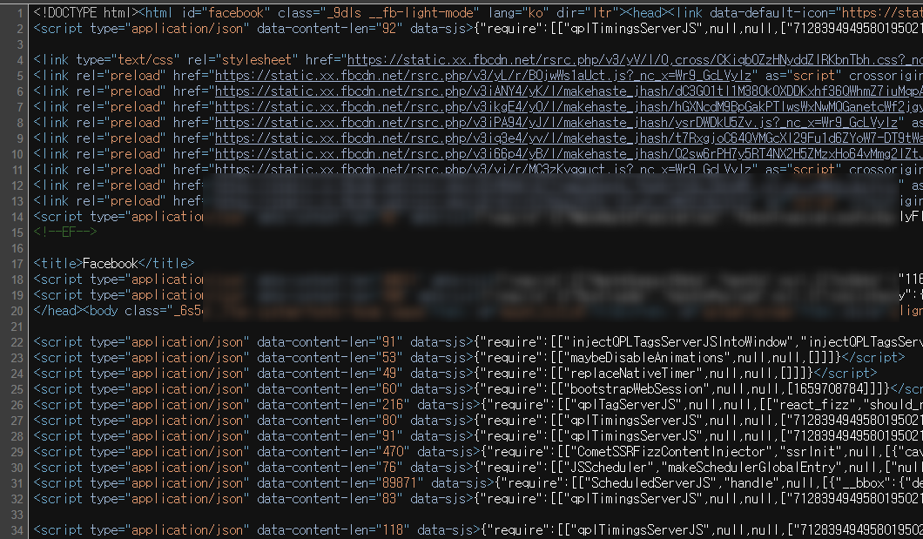Image resolution: width=923 pixels, height=539 pixels.
Task: Click data-content-len value "49" on line 24
Action: tap(388, 373)
